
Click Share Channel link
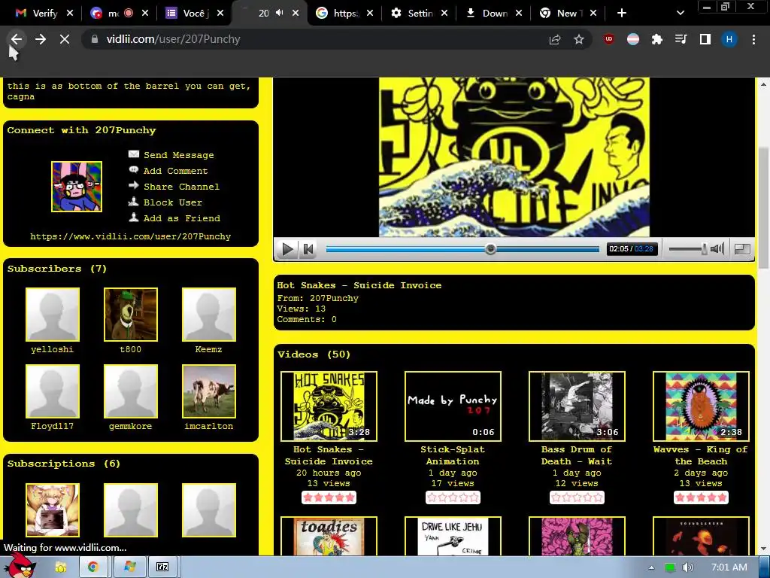click(181, 187)
